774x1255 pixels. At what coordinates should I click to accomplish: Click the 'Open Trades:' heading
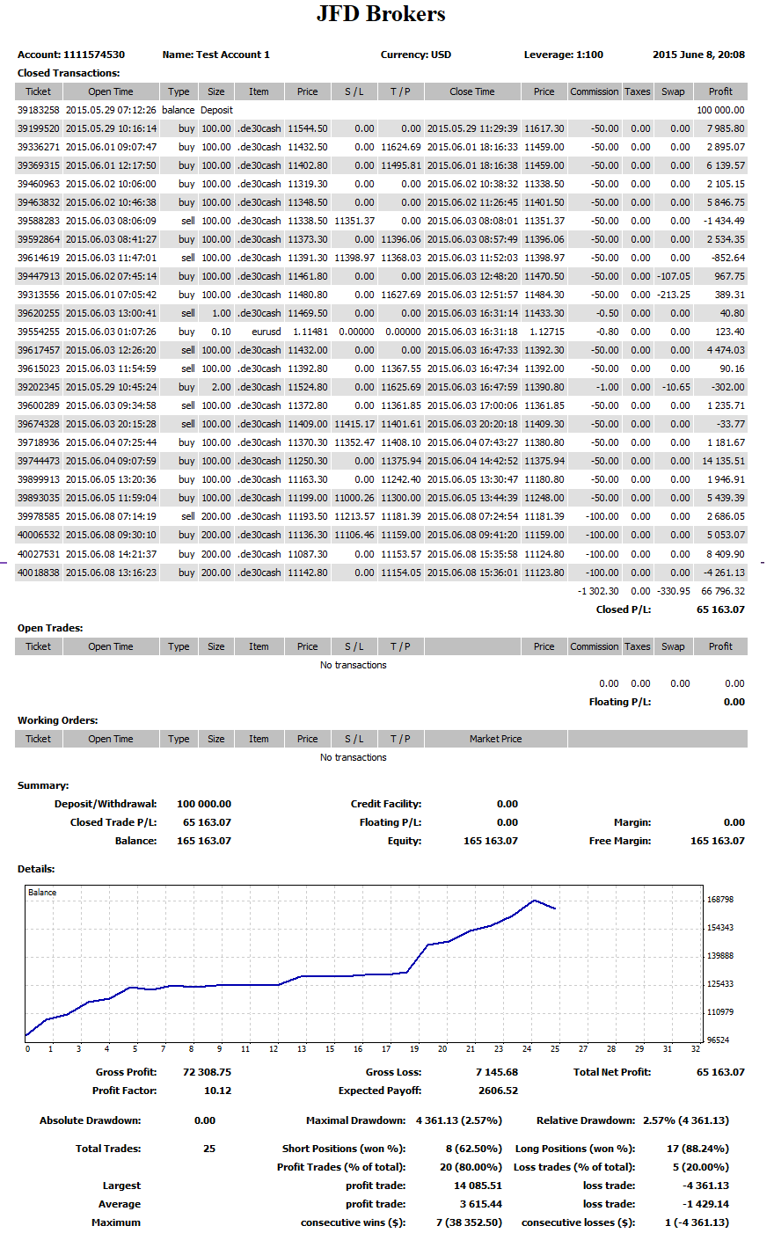[x=50, y=628]
